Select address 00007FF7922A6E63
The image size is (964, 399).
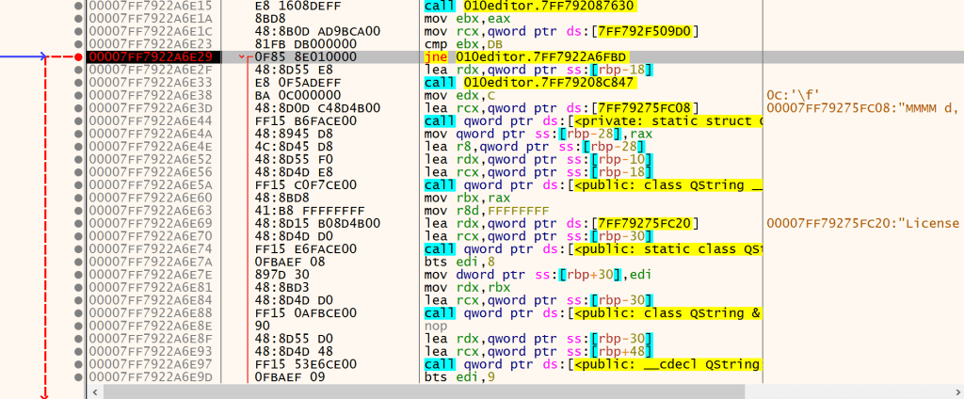click(x=151, y=211)
